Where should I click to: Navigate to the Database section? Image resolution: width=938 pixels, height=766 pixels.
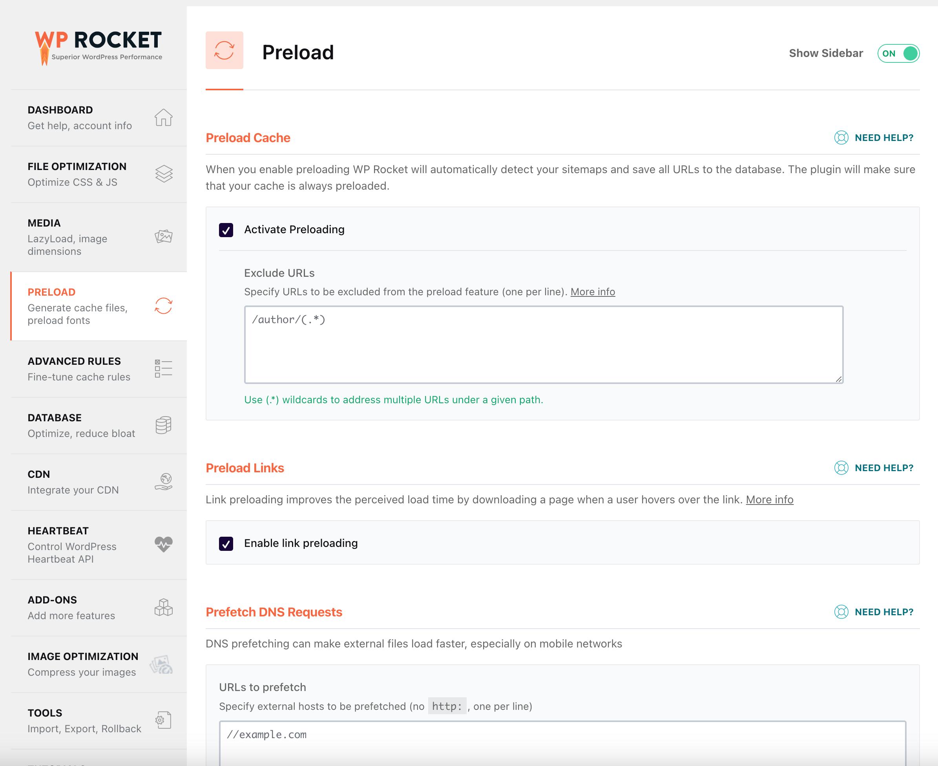tap(99, 425)
